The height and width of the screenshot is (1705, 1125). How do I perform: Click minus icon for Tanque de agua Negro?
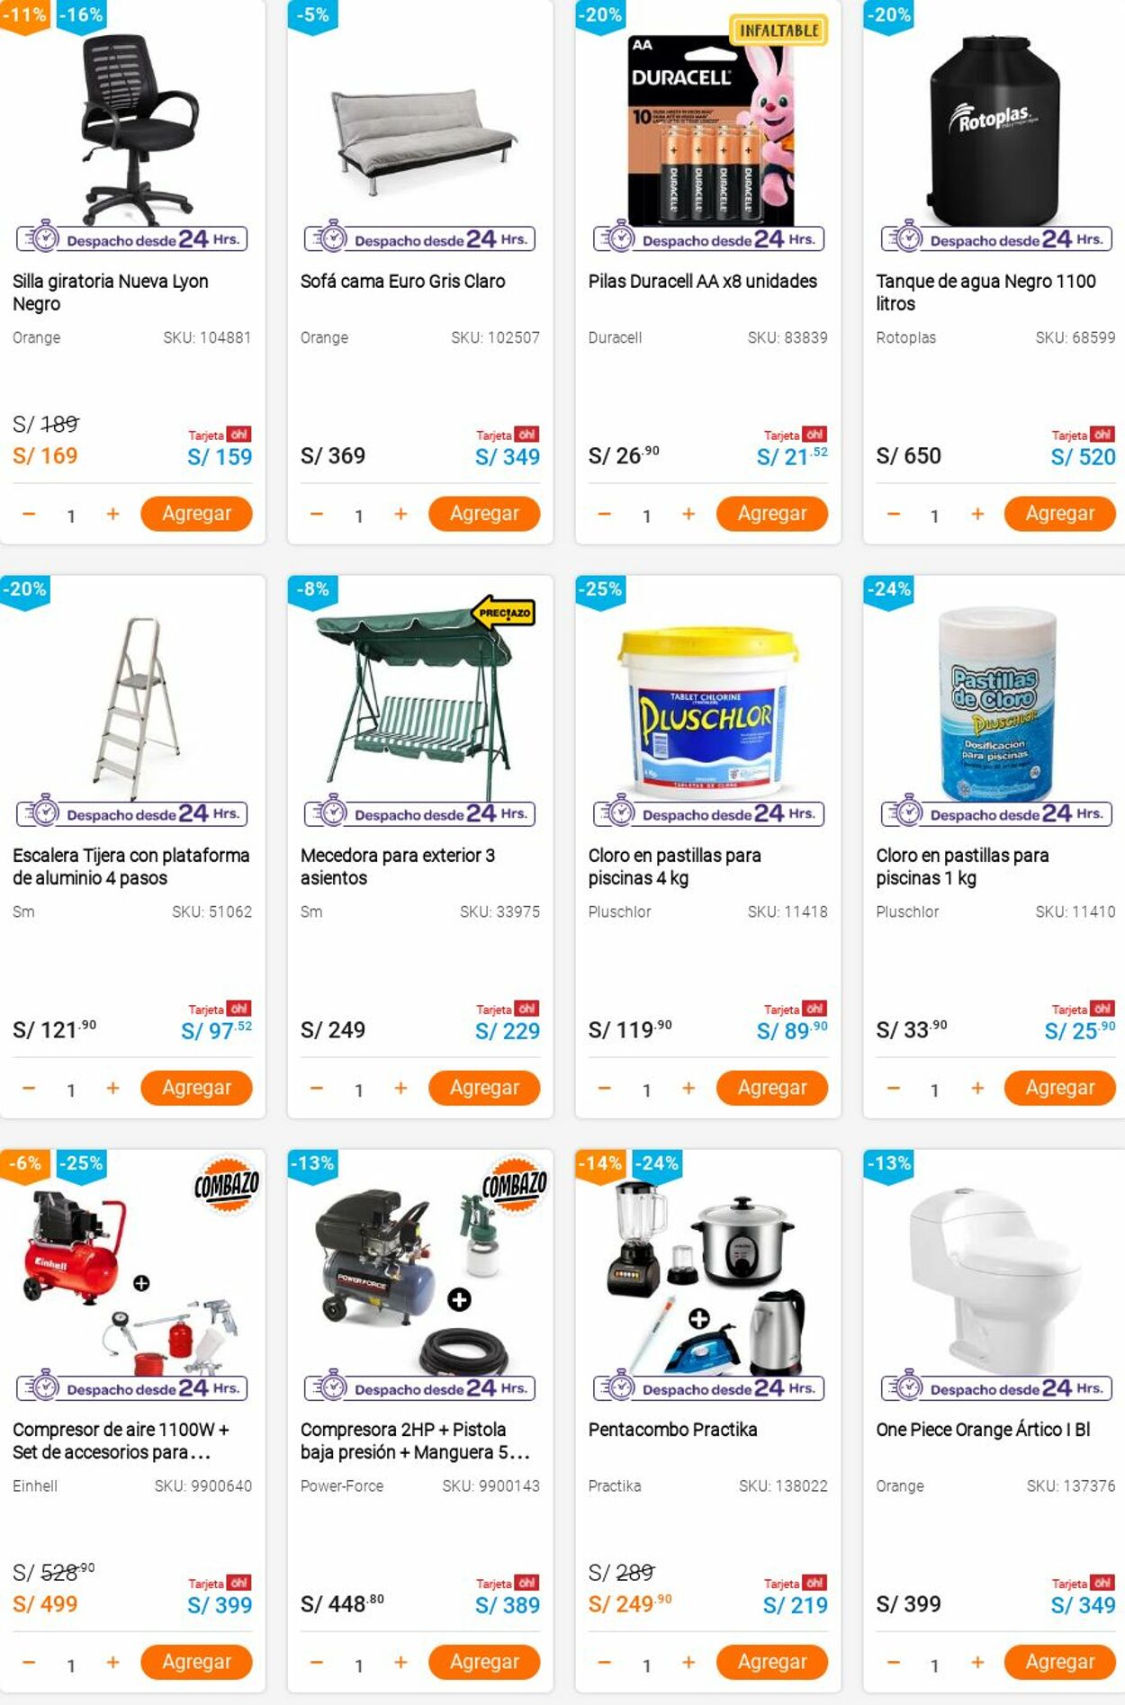click(893, 514)
